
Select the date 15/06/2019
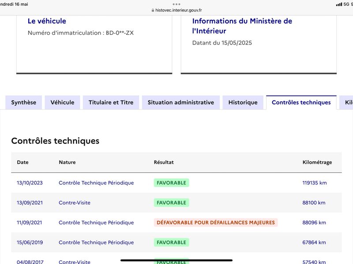coord(30,242)
